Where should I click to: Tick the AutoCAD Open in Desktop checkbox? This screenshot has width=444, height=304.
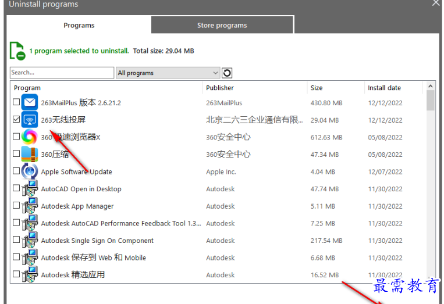pyautogui.click(x=16, y=188)
